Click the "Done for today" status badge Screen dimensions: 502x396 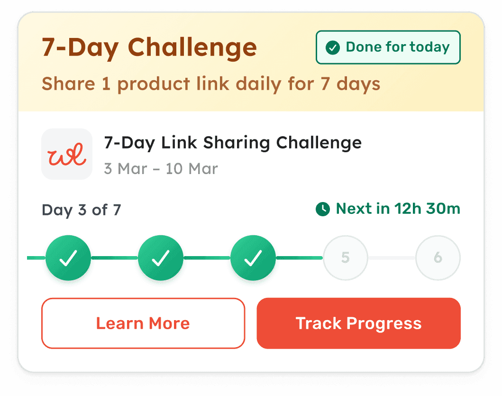(388, 47)
